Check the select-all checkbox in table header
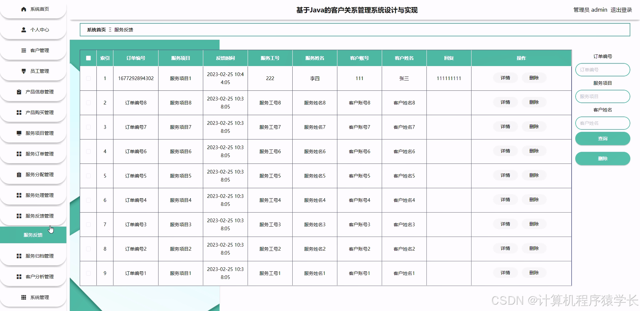This screenshot has width=640, height=311. click(x=88, y=58)
